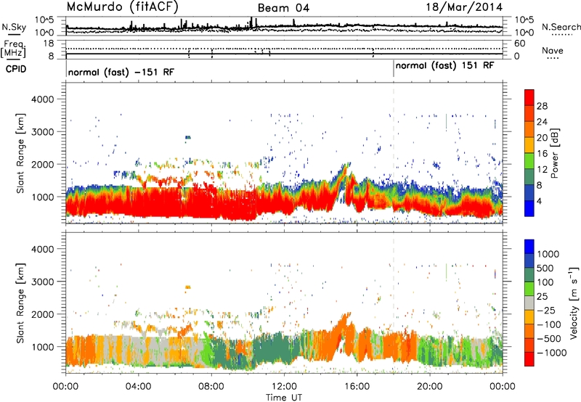The height and width of the screenshot is (402, 581).
Task: Click the gray band of the Velocity colorbar
Action: (x=529, y=303)
